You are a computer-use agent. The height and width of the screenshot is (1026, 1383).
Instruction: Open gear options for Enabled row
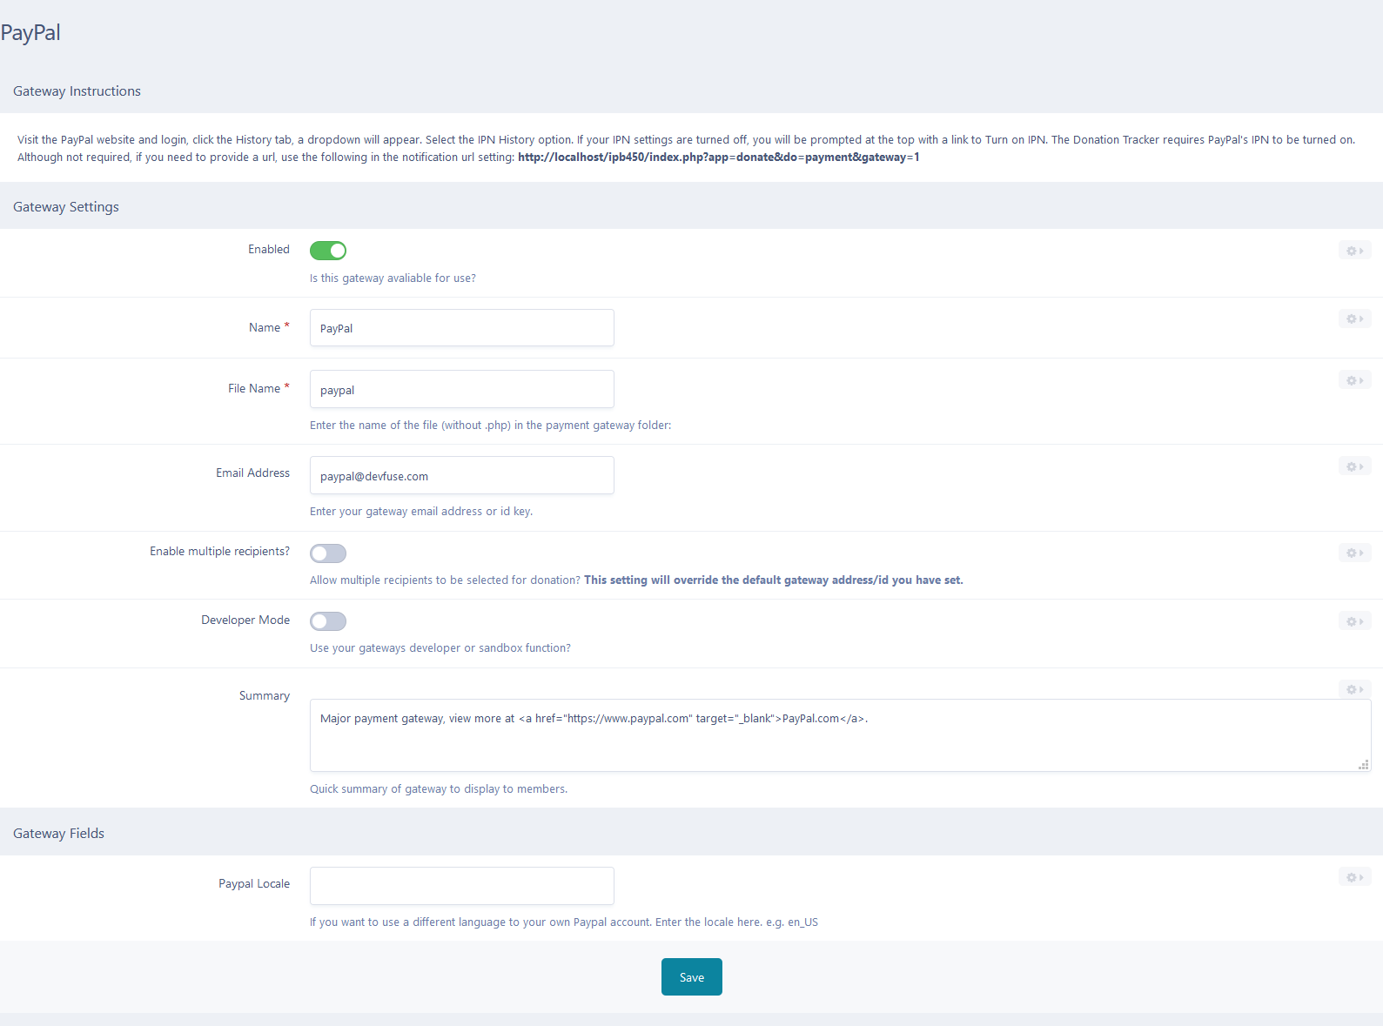click(x=1354, y=251)
